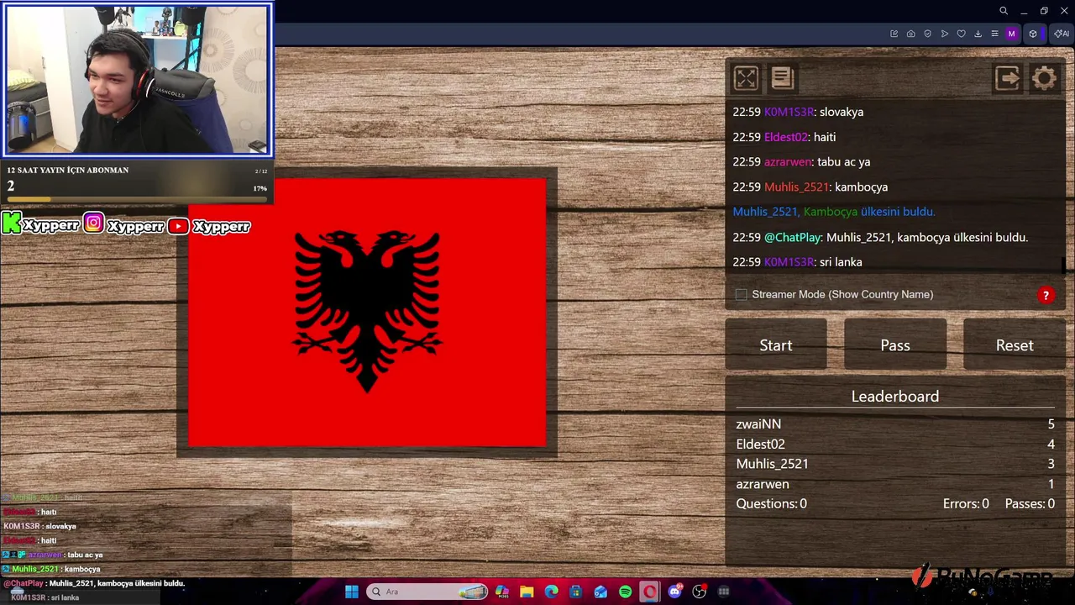Image resolution: width=1075 pixels, height=605 pixels.
Task: Open the shield privacy protection icon
Action: [928, 34]
